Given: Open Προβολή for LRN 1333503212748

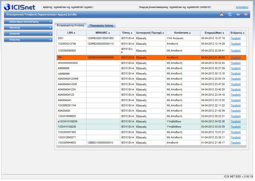Looking at the screenshot, I should tap(236, 44).
